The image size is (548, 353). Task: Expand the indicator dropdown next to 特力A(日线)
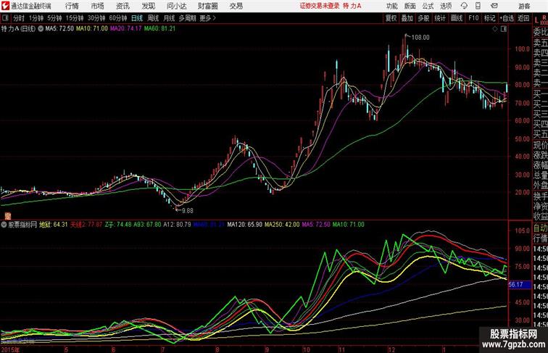click(41, 29)
